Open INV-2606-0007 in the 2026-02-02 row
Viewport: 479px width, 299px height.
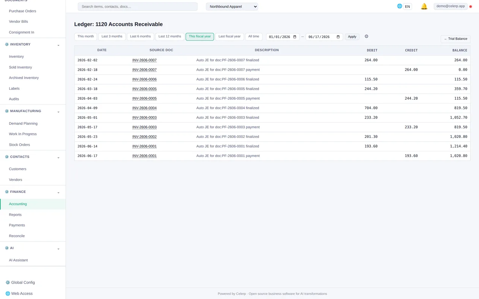(144, 60)
